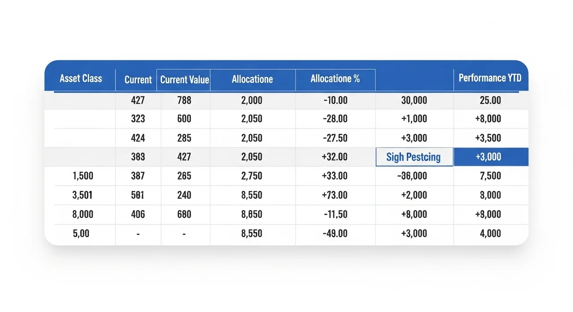Select the 788 current value cell

coord(184,100)
